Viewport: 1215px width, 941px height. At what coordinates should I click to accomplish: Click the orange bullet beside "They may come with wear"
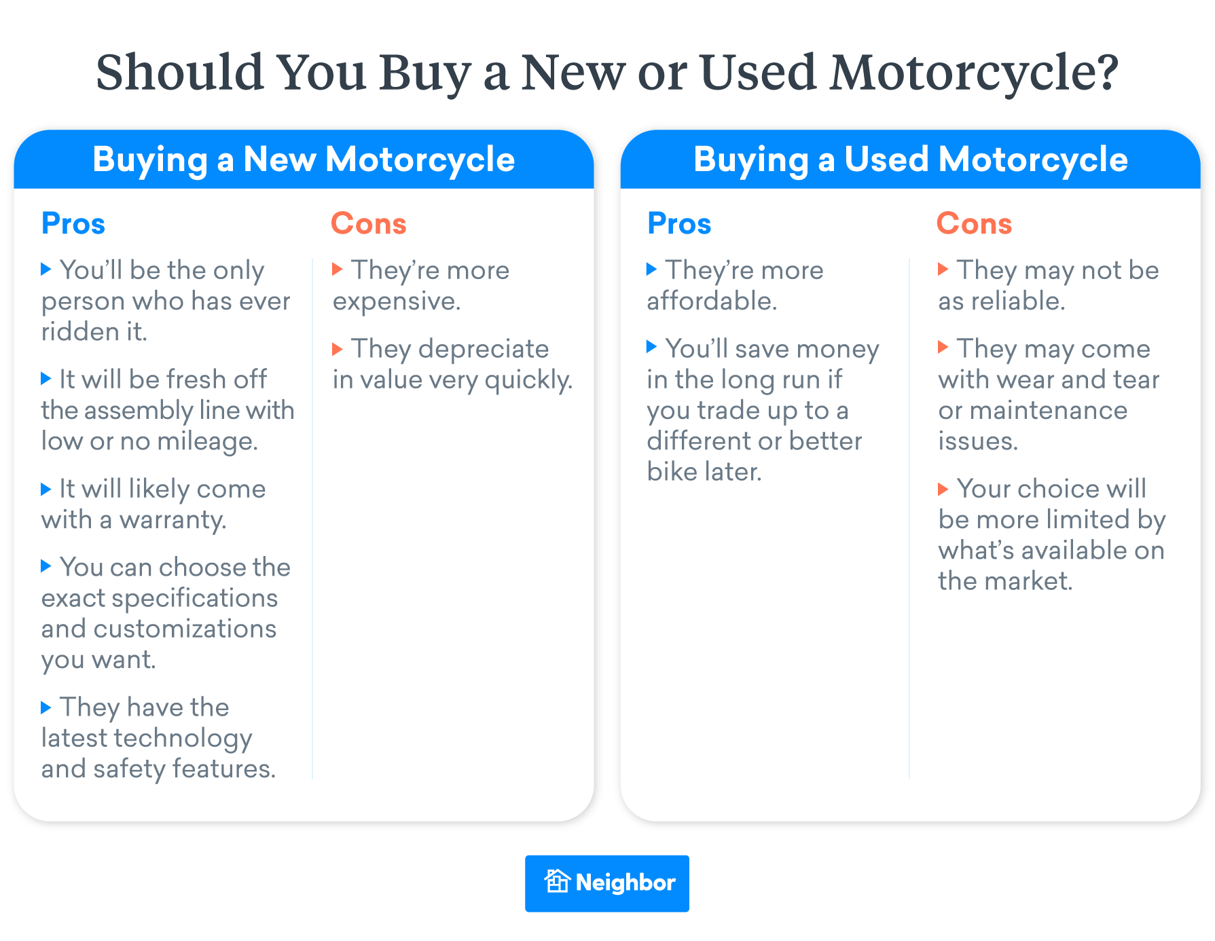(943, 347)
